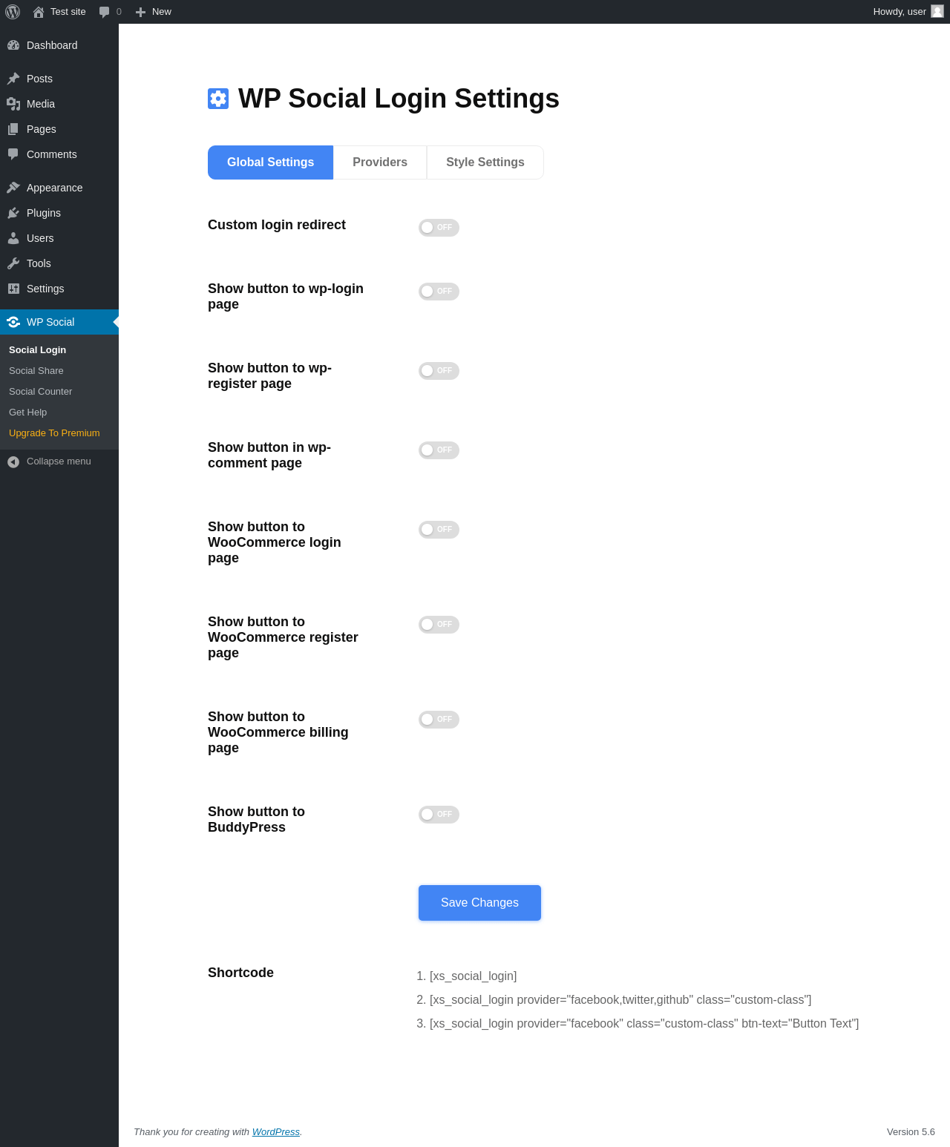
Task: Open Social Counter submenu item
Action: point(41,392)
